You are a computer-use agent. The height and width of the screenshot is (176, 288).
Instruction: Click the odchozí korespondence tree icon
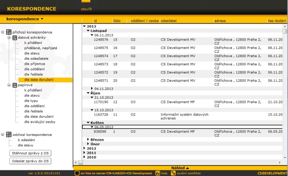(9, 135)
